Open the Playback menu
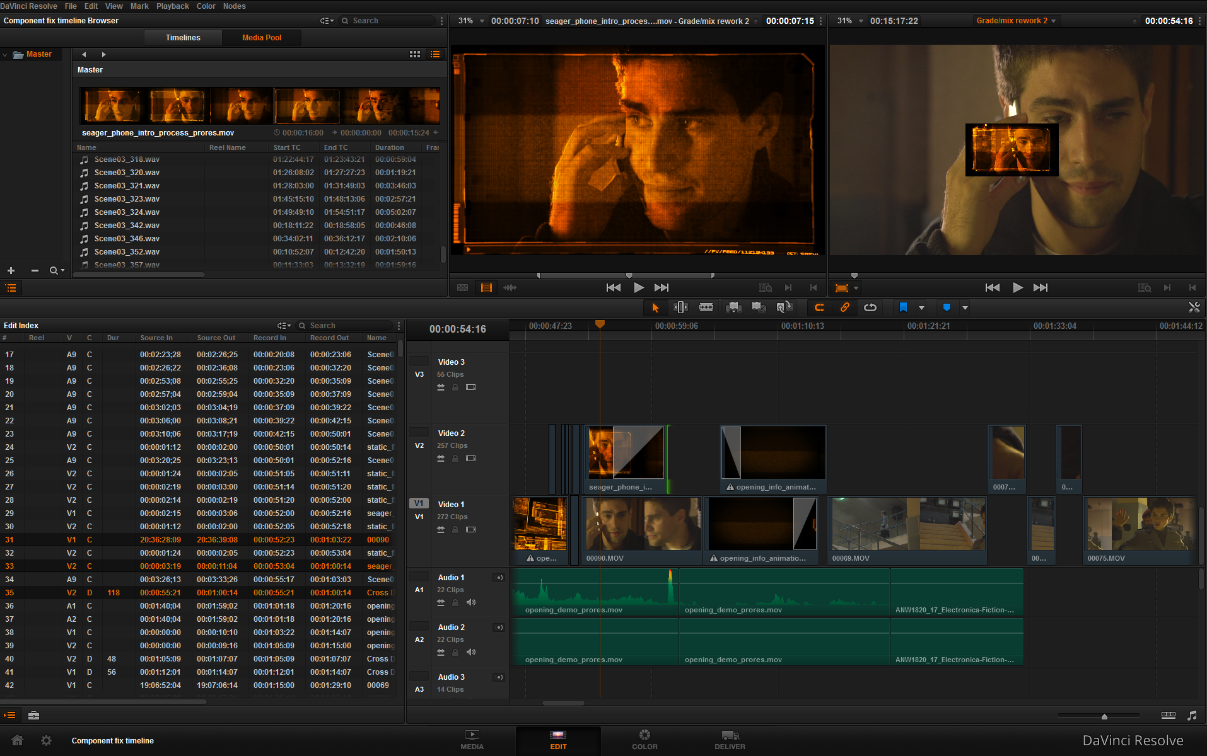The height and width of the screenshot is (756, 1207). click(172, 6)
